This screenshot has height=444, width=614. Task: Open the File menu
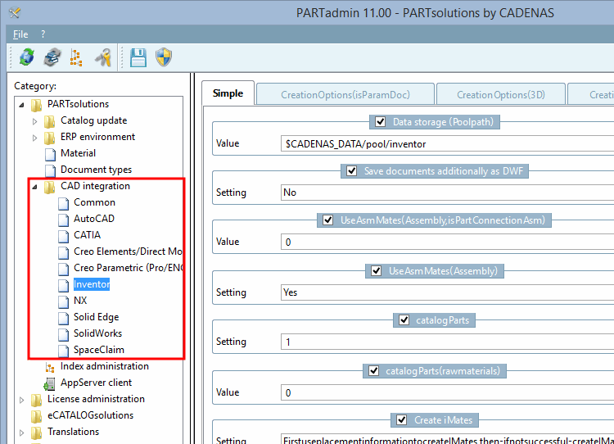[20, 34]
